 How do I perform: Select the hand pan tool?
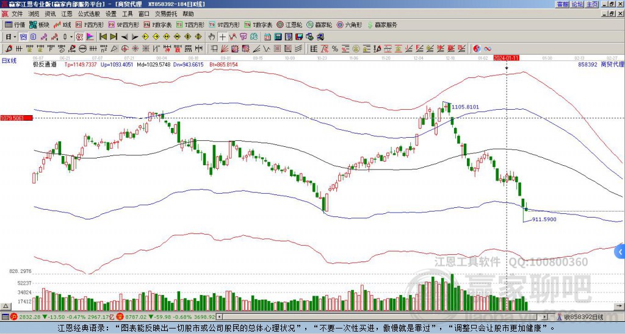click(212, 37)
